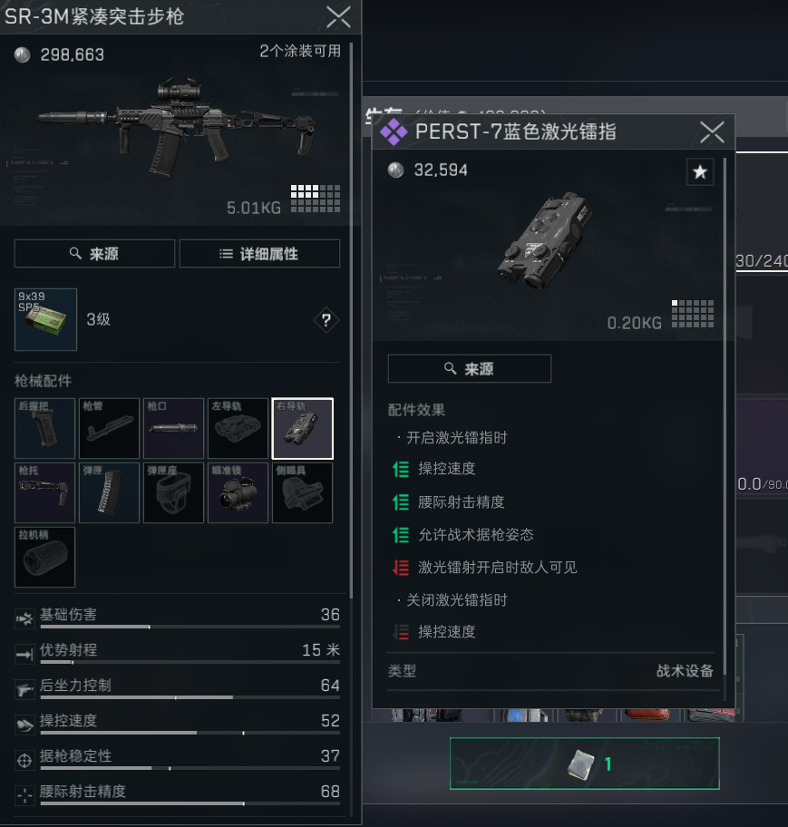Click the 来源 source button for SR-3M

[x=94, y=254]
